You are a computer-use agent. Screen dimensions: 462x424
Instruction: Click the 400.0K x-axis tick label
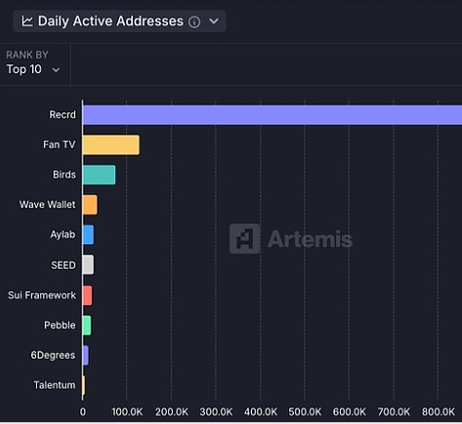(x=261, y=412)
